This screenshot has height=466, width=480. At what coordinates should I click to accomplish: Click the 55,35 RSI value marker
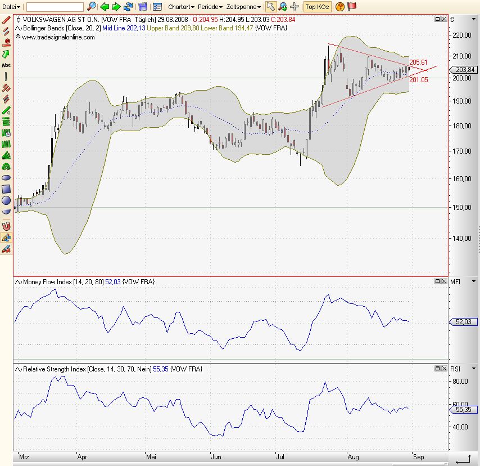coord(463,410)
